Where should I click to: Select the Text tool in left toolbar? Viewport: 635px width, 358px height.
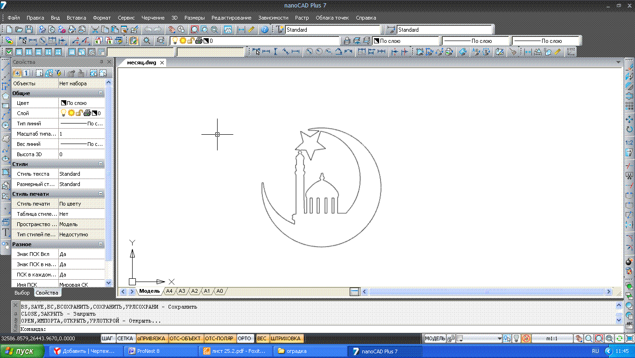pyautogui.click(x=6, y=232)
